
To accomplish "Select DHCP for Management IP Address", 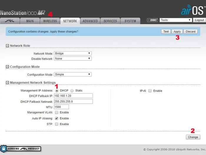I will 57,91.
